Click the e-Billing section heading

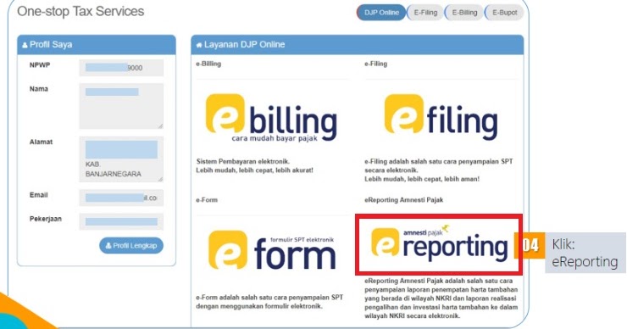(208, 64)
